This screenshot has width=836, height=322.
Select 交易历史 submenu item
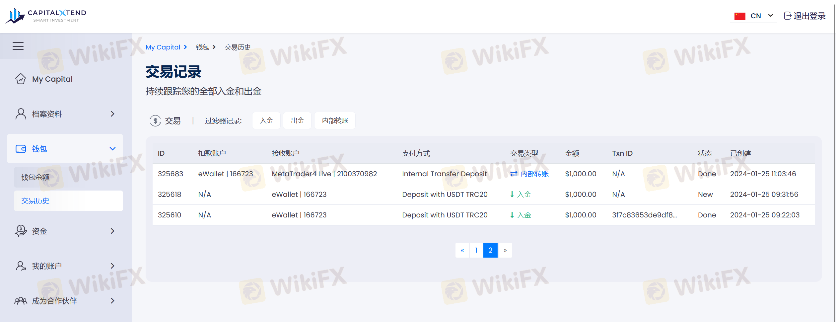[68, 201]
